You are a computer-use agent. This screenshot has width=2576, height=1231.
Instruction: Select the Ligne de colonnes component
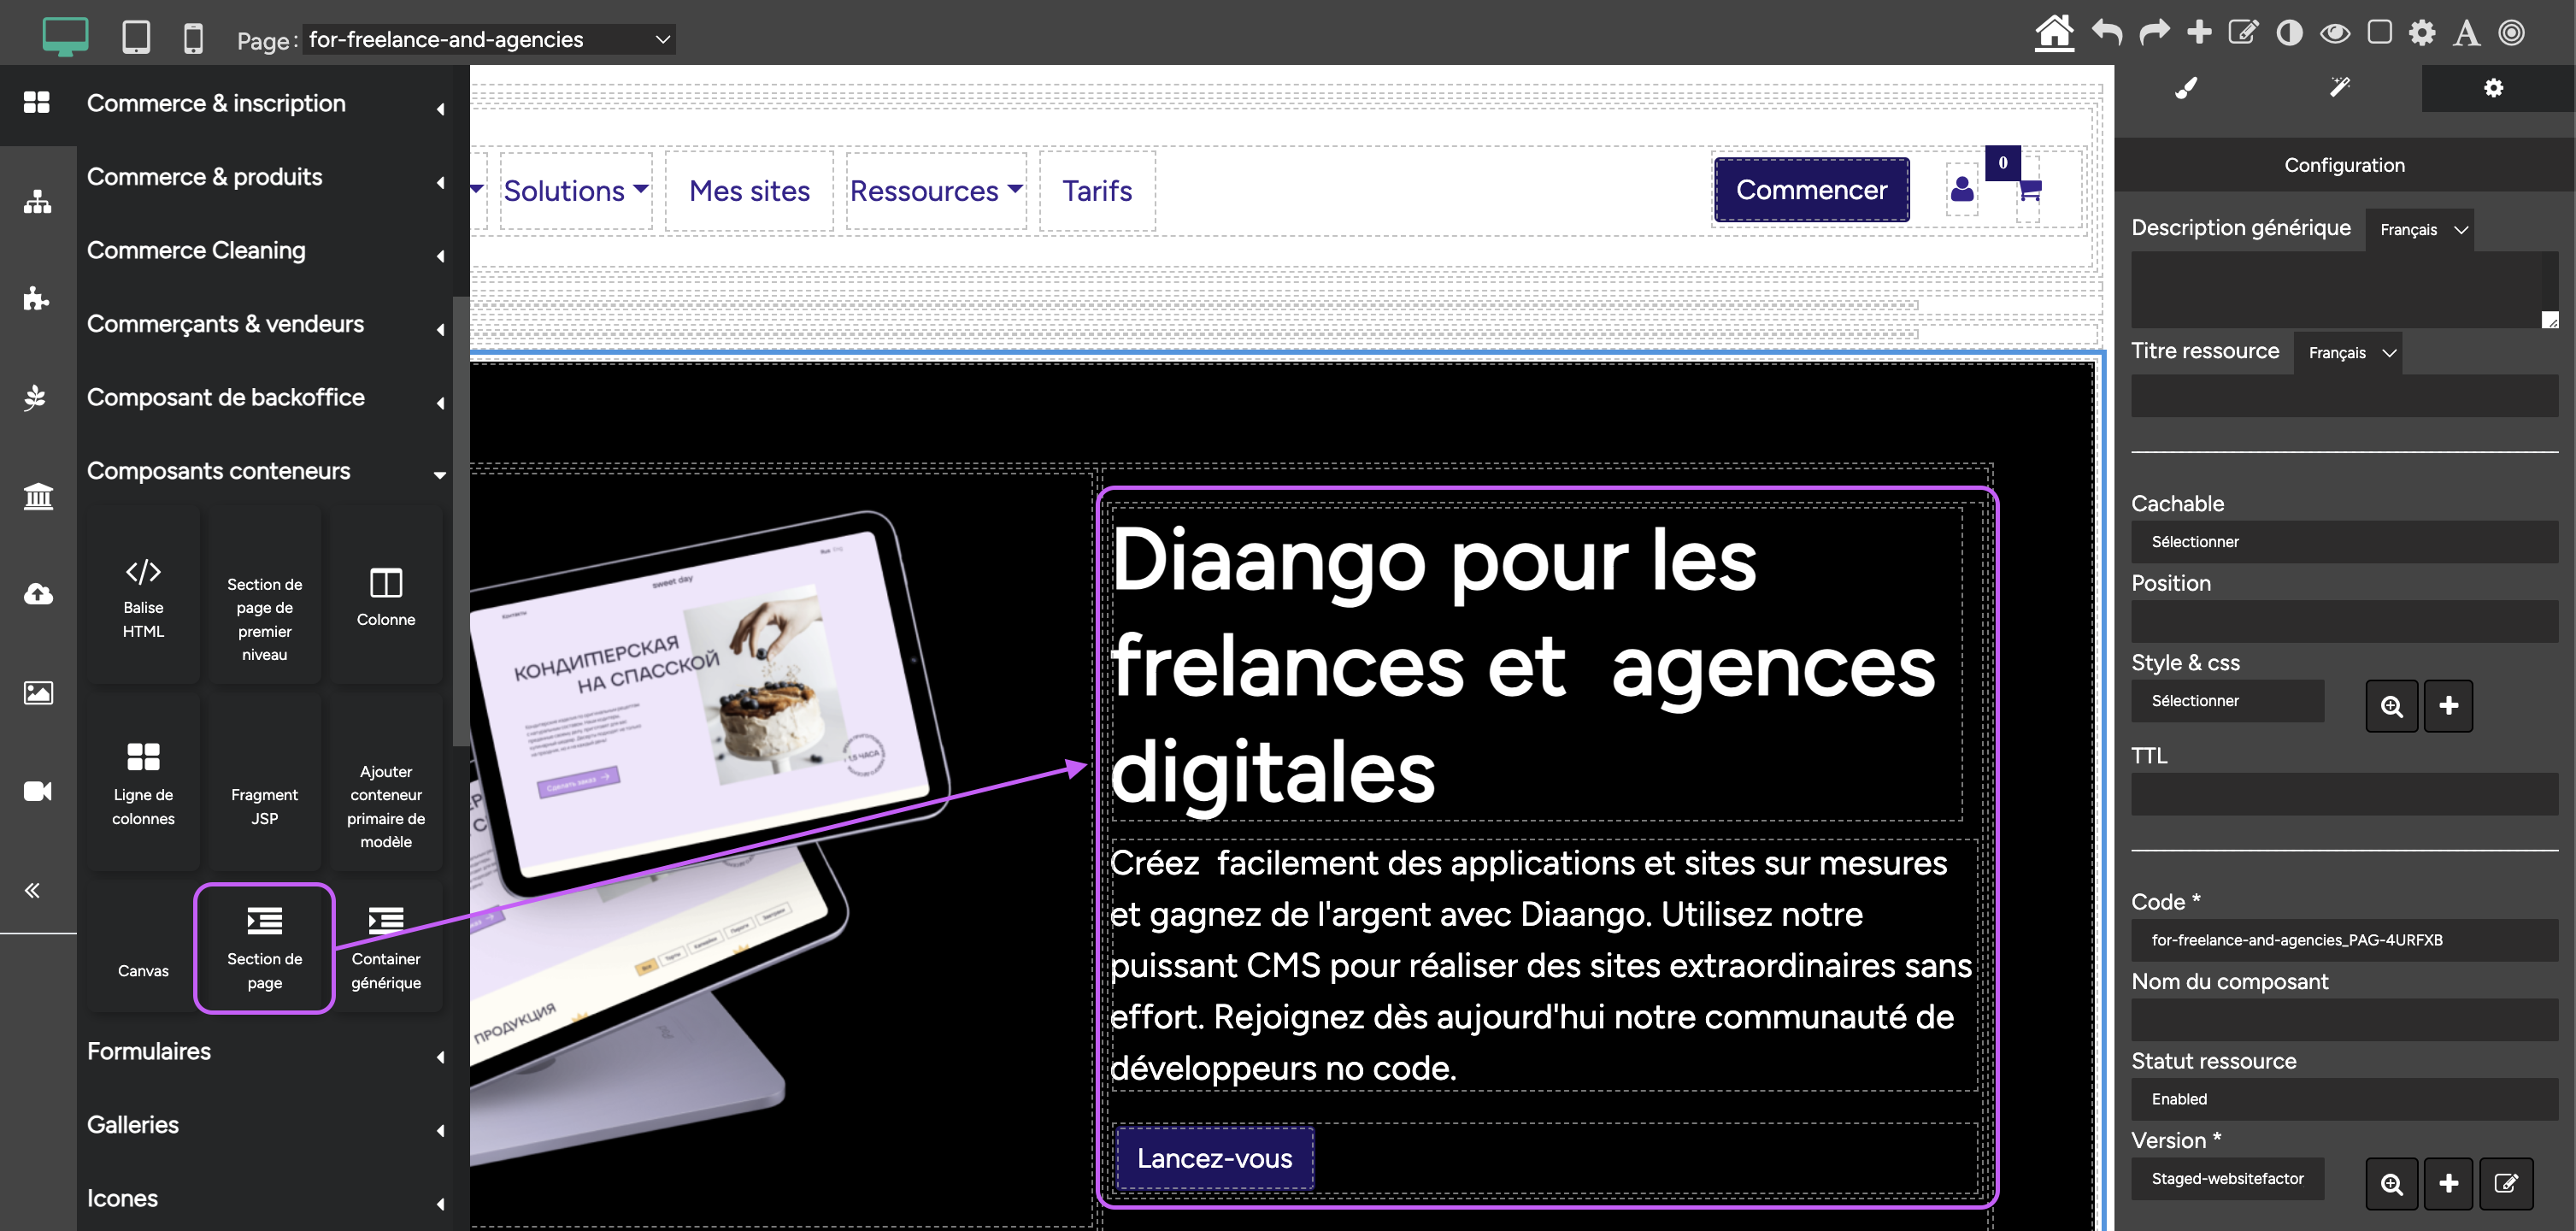143,784
